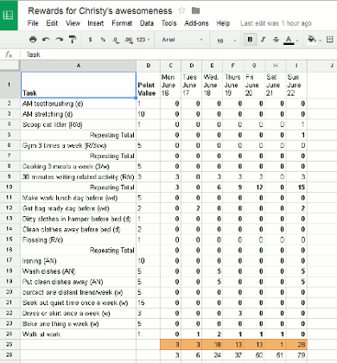
Task: Open the Edit menu
Action: (52, 23)
